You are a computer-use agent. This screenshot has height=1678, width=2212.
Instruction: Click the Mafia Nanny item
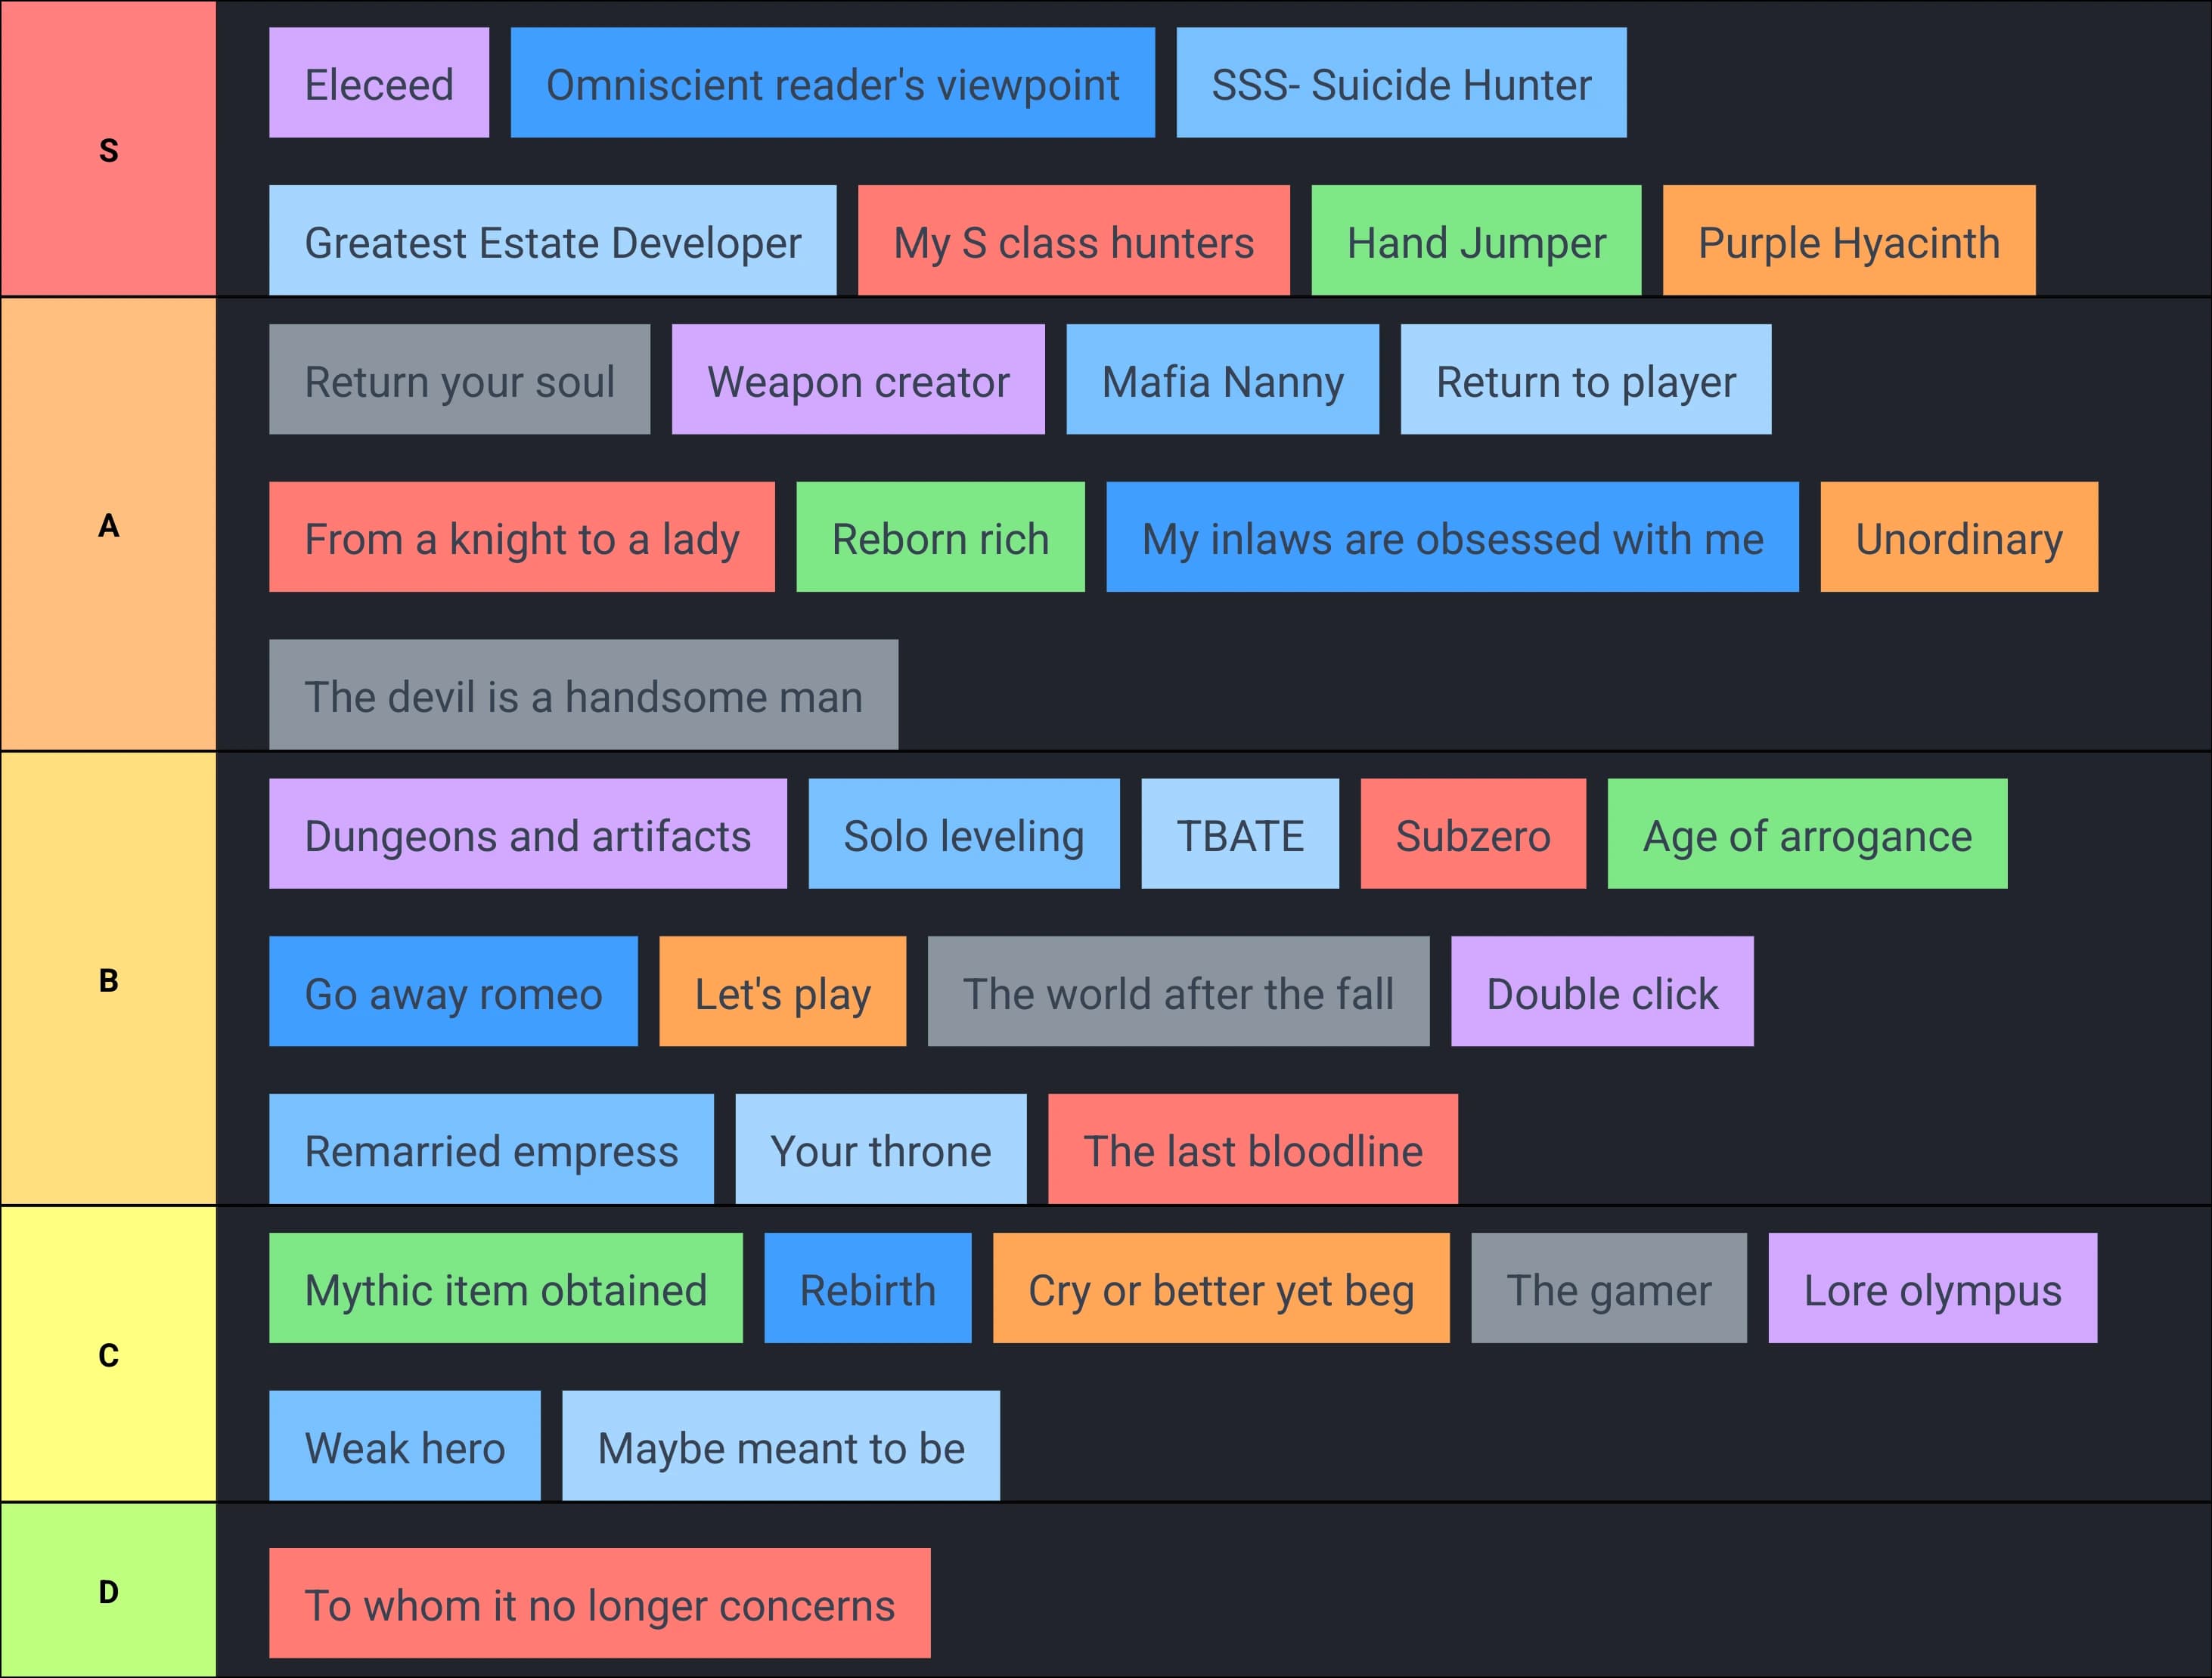1222,379
